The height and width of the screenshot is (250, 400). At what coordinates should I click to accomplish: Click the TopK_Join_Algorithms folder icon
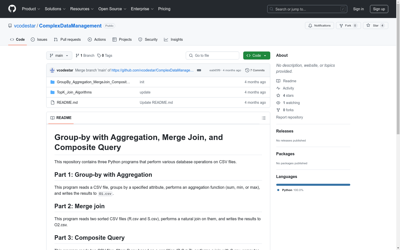[52, 92]
